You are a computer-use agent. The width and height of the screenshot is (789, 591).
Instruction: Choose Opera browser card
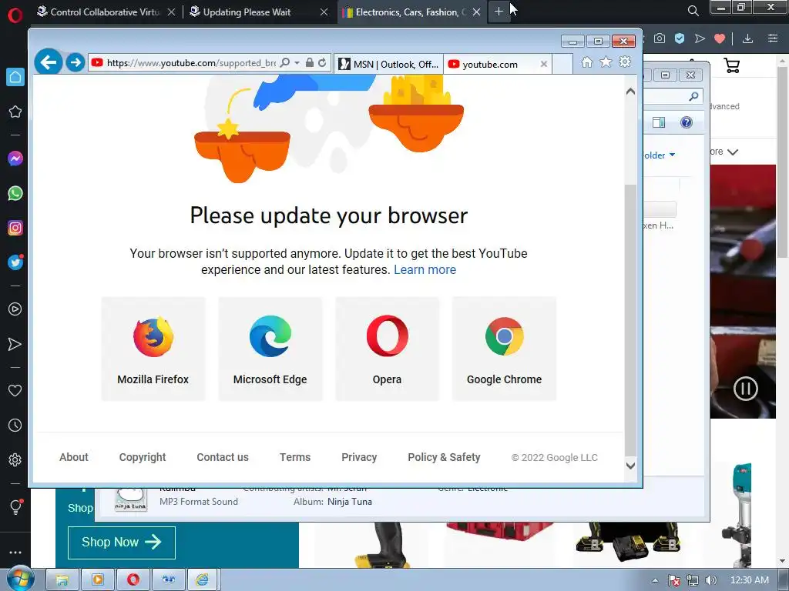(387, 349)
